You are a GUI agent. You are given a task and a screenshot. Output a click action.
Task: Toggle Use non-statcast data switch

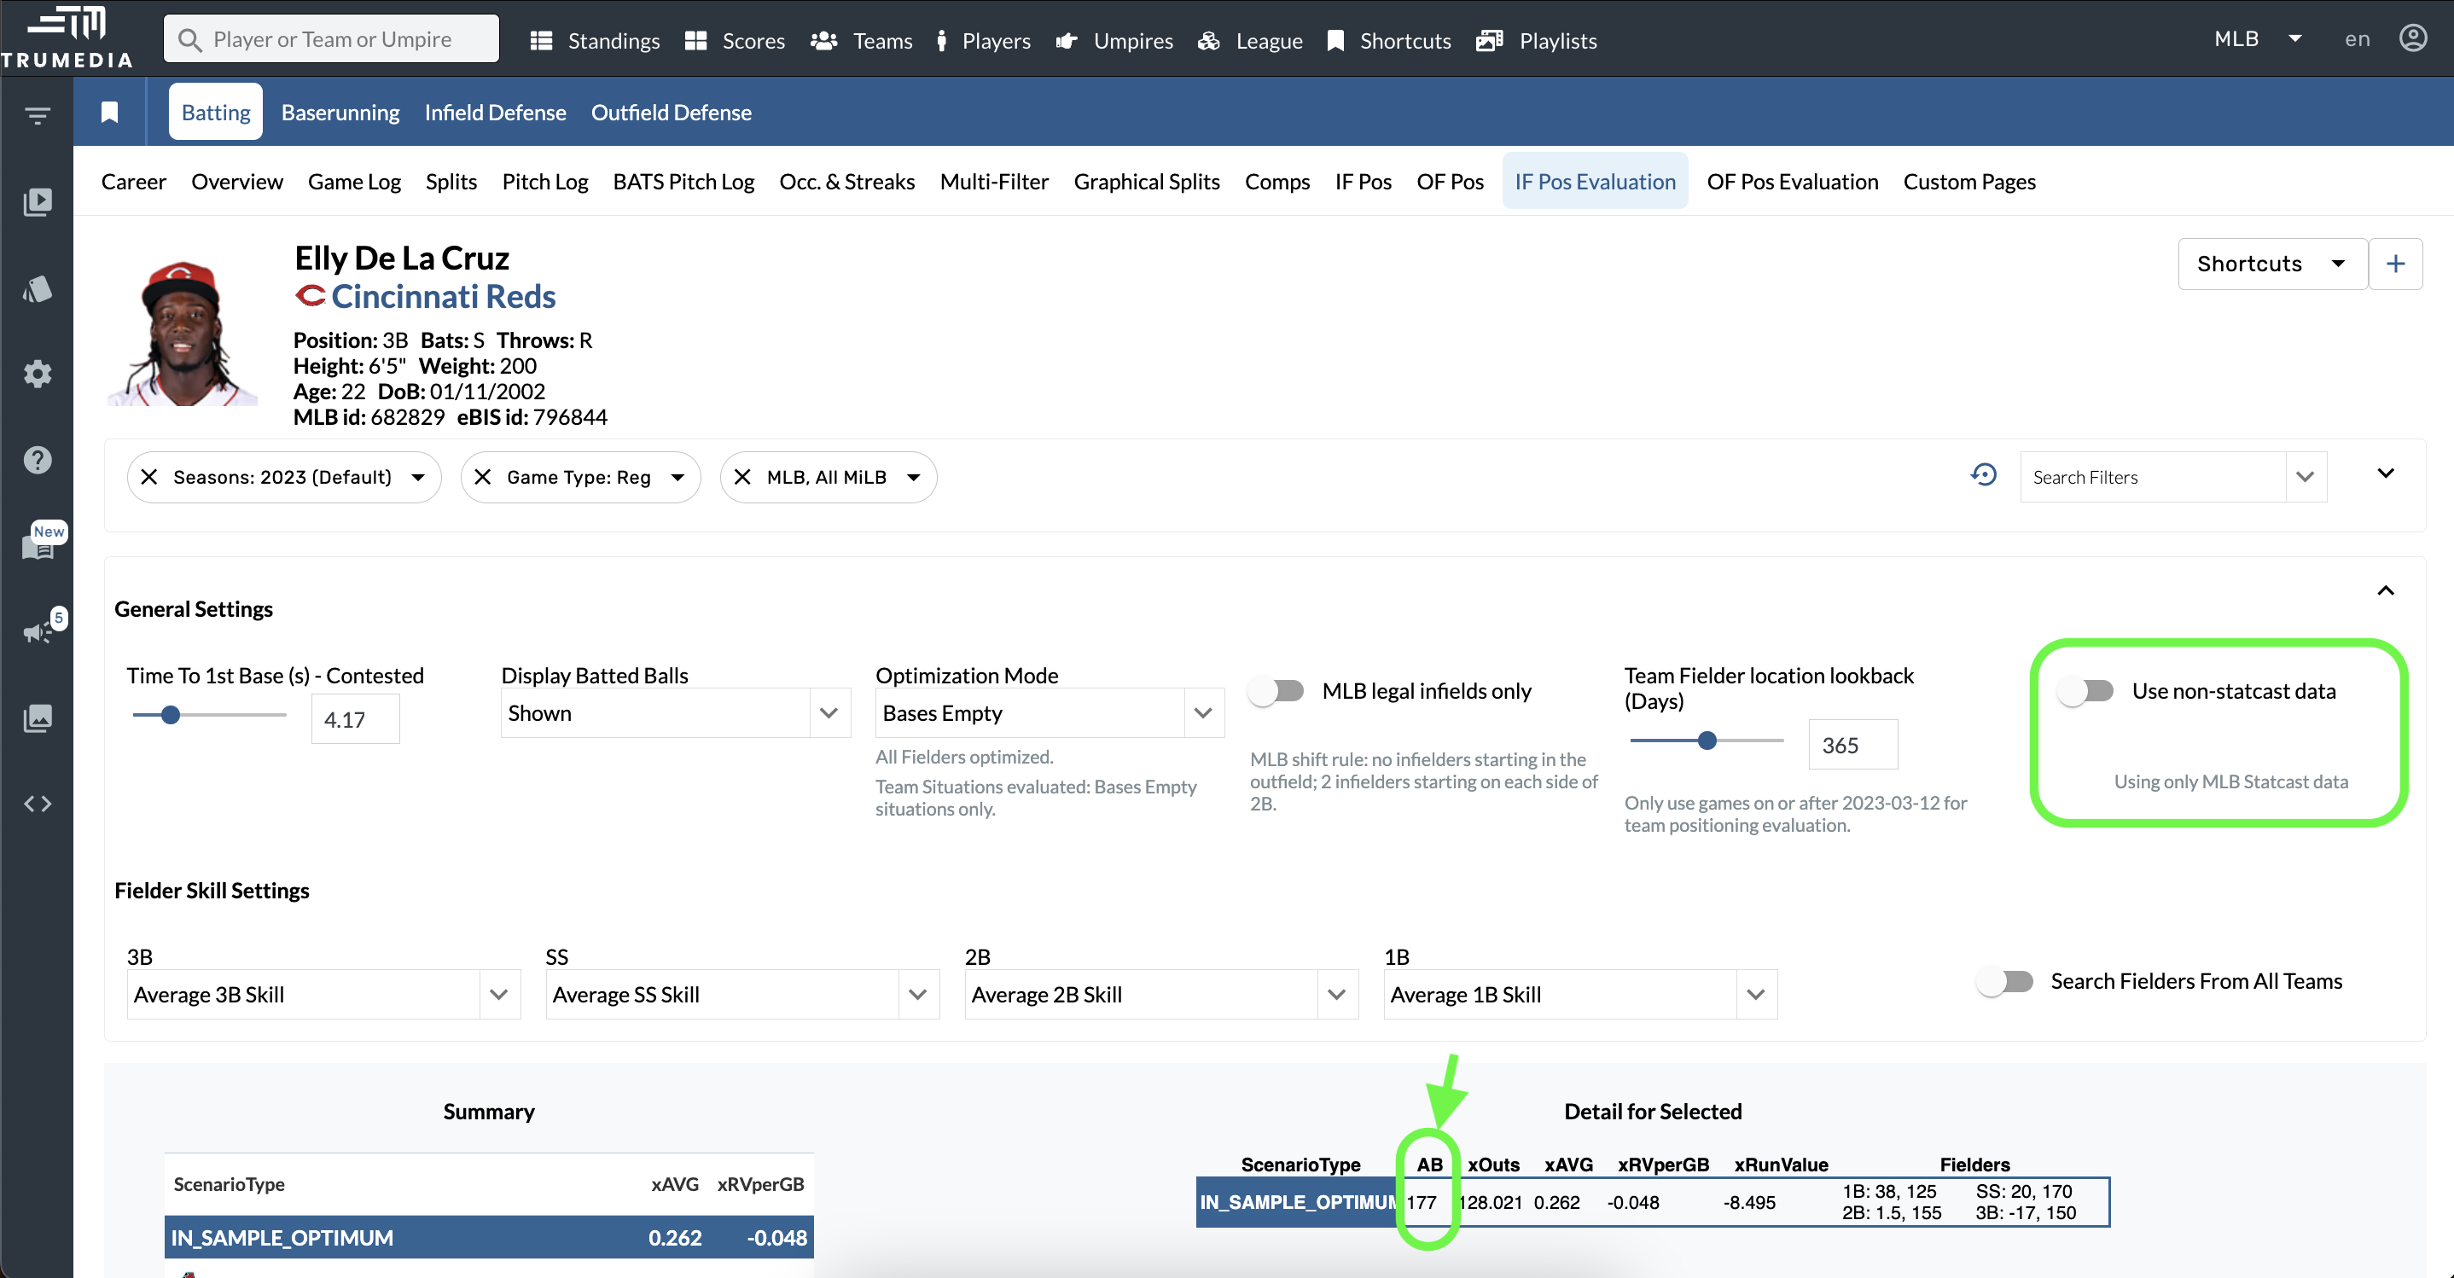2086,691
